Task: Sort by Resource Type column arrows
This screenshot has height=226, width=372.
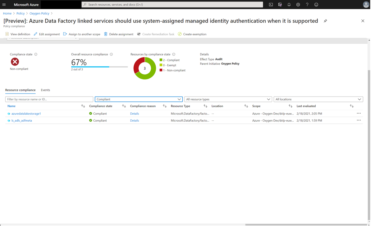Action: pyautogui.click(x=205, y=106)
